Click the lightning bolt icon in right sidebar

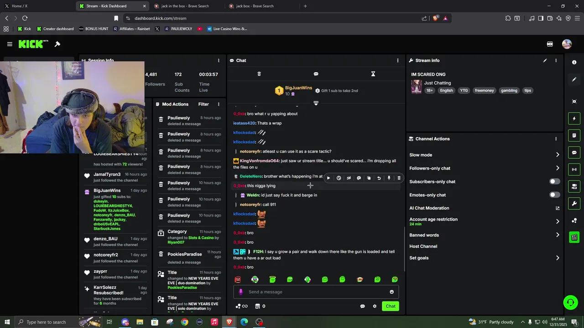(574, 118)
